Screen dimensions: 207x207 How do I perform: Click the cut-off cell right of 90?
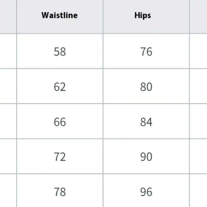click(198, 156)
